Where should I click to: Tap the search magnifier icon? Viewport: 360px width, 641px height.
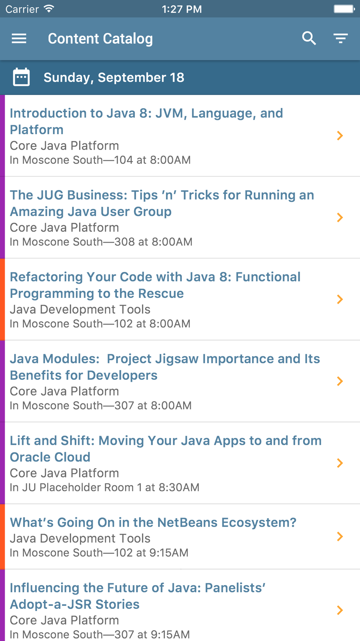tap(309, 38)
